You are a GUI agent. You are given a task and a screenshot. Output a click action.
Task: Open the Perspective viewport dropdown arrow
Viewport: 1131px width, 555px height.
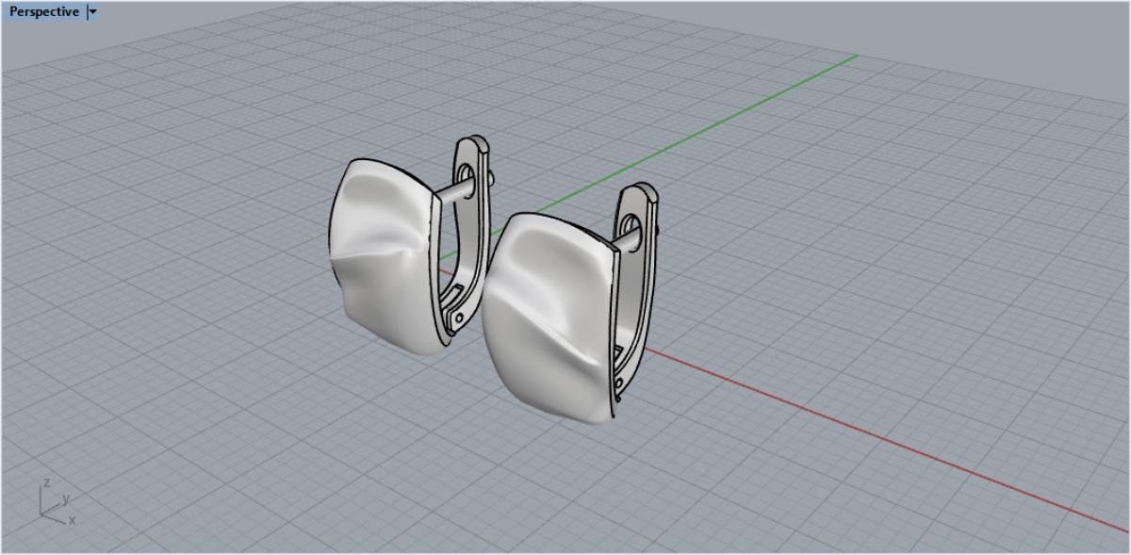click(x=91, y=12)
